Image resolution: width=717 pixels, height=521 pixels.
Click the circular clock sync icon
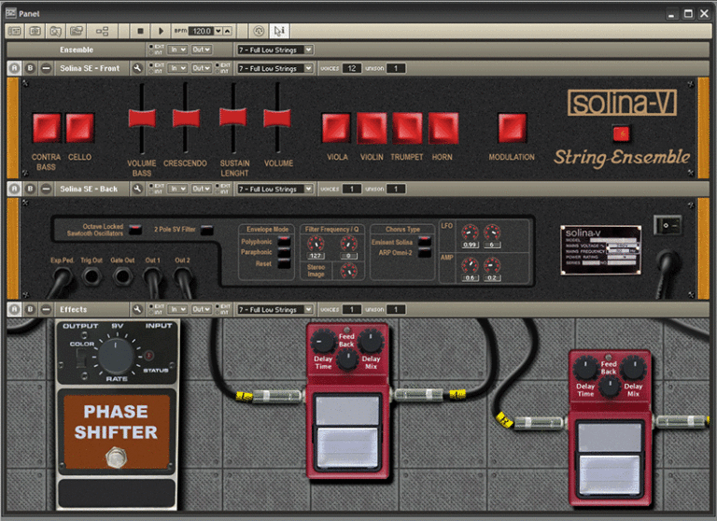pos(259,31)
